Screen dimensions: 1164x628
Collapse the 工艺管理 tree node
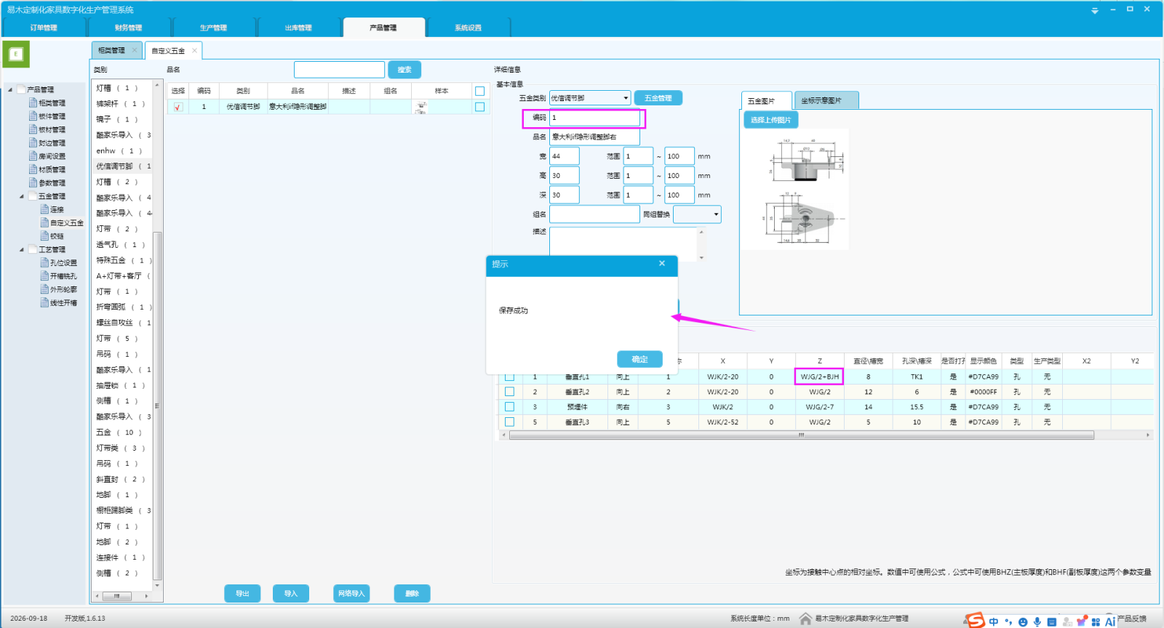click(22, 249)
